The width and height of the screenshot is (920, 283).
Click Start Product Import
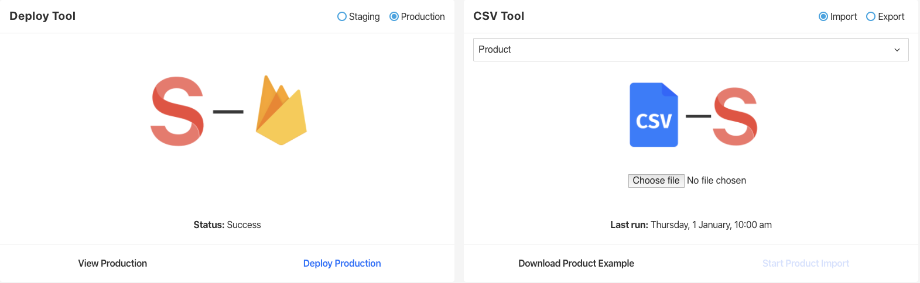805,264
